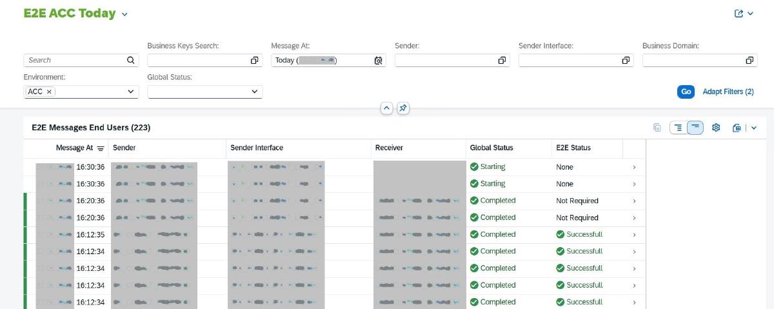Click the Global Status column header
Image resolution: width=774 pixels, height=309 pixels.
pyautogui.click(x=491, y=148)
